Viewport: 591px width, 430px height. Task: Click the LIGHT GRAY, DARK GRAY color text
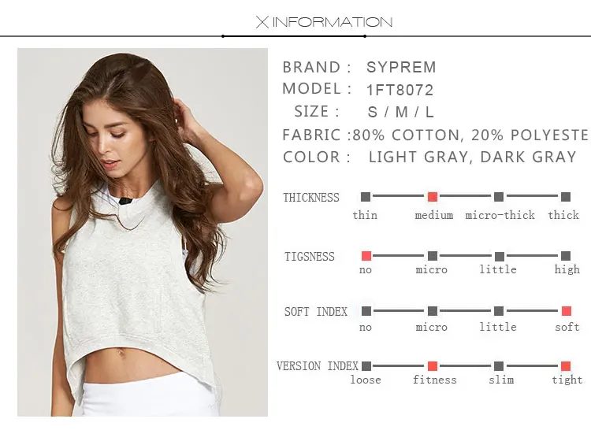coord(473,157)
